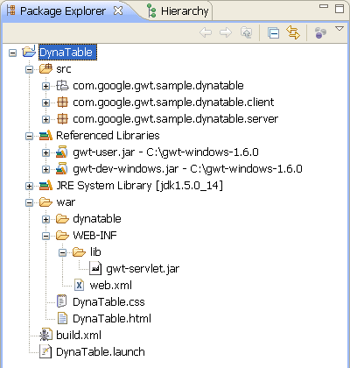Expand the dynatable.server package
Image resolution: width=350 pixels, height=368 pixels.
click(x=45, y=119)
